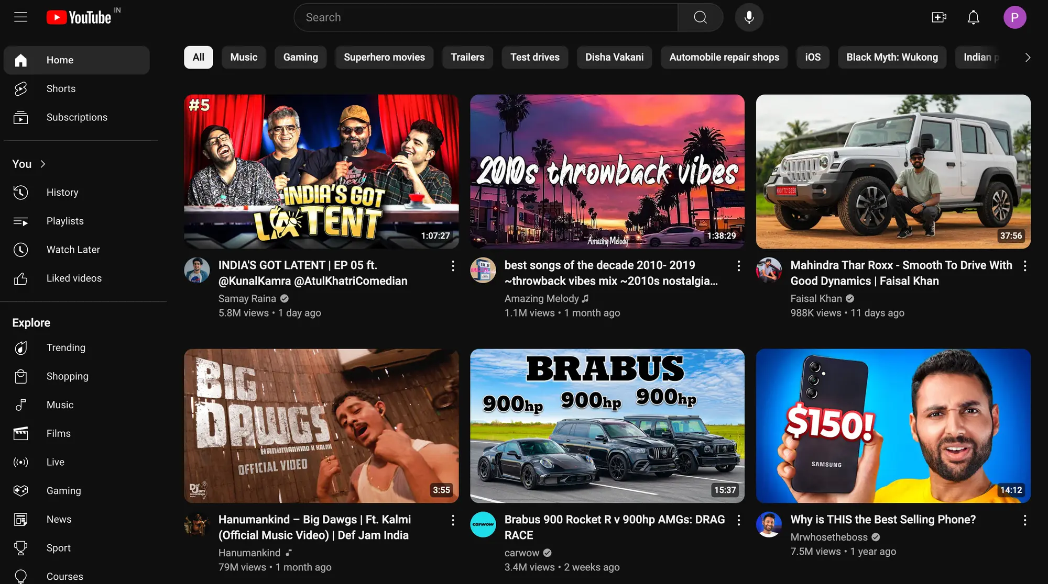Play the white Thar Roxx thumbnail

click(893, 172)
